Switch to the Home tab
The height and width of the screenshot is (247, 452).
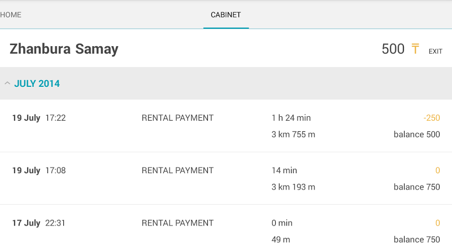(11, 15)
